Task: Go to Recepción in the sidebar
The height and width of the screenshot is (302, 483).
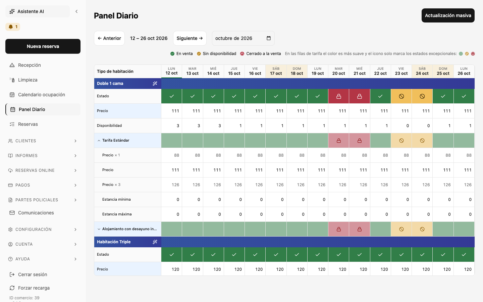Action: click(43, 65)
